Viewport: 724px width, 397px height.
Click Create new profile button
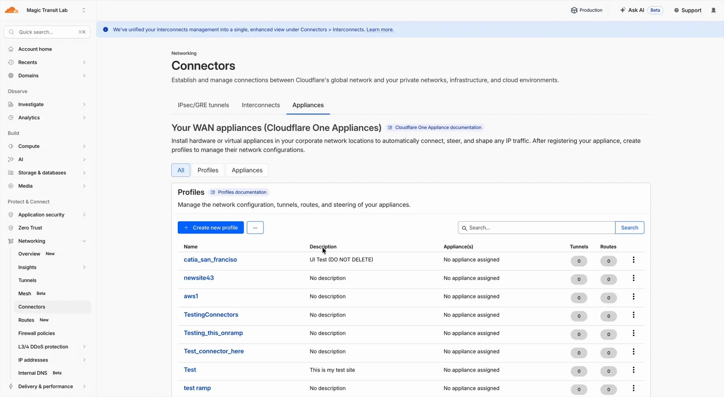(211, 227)
